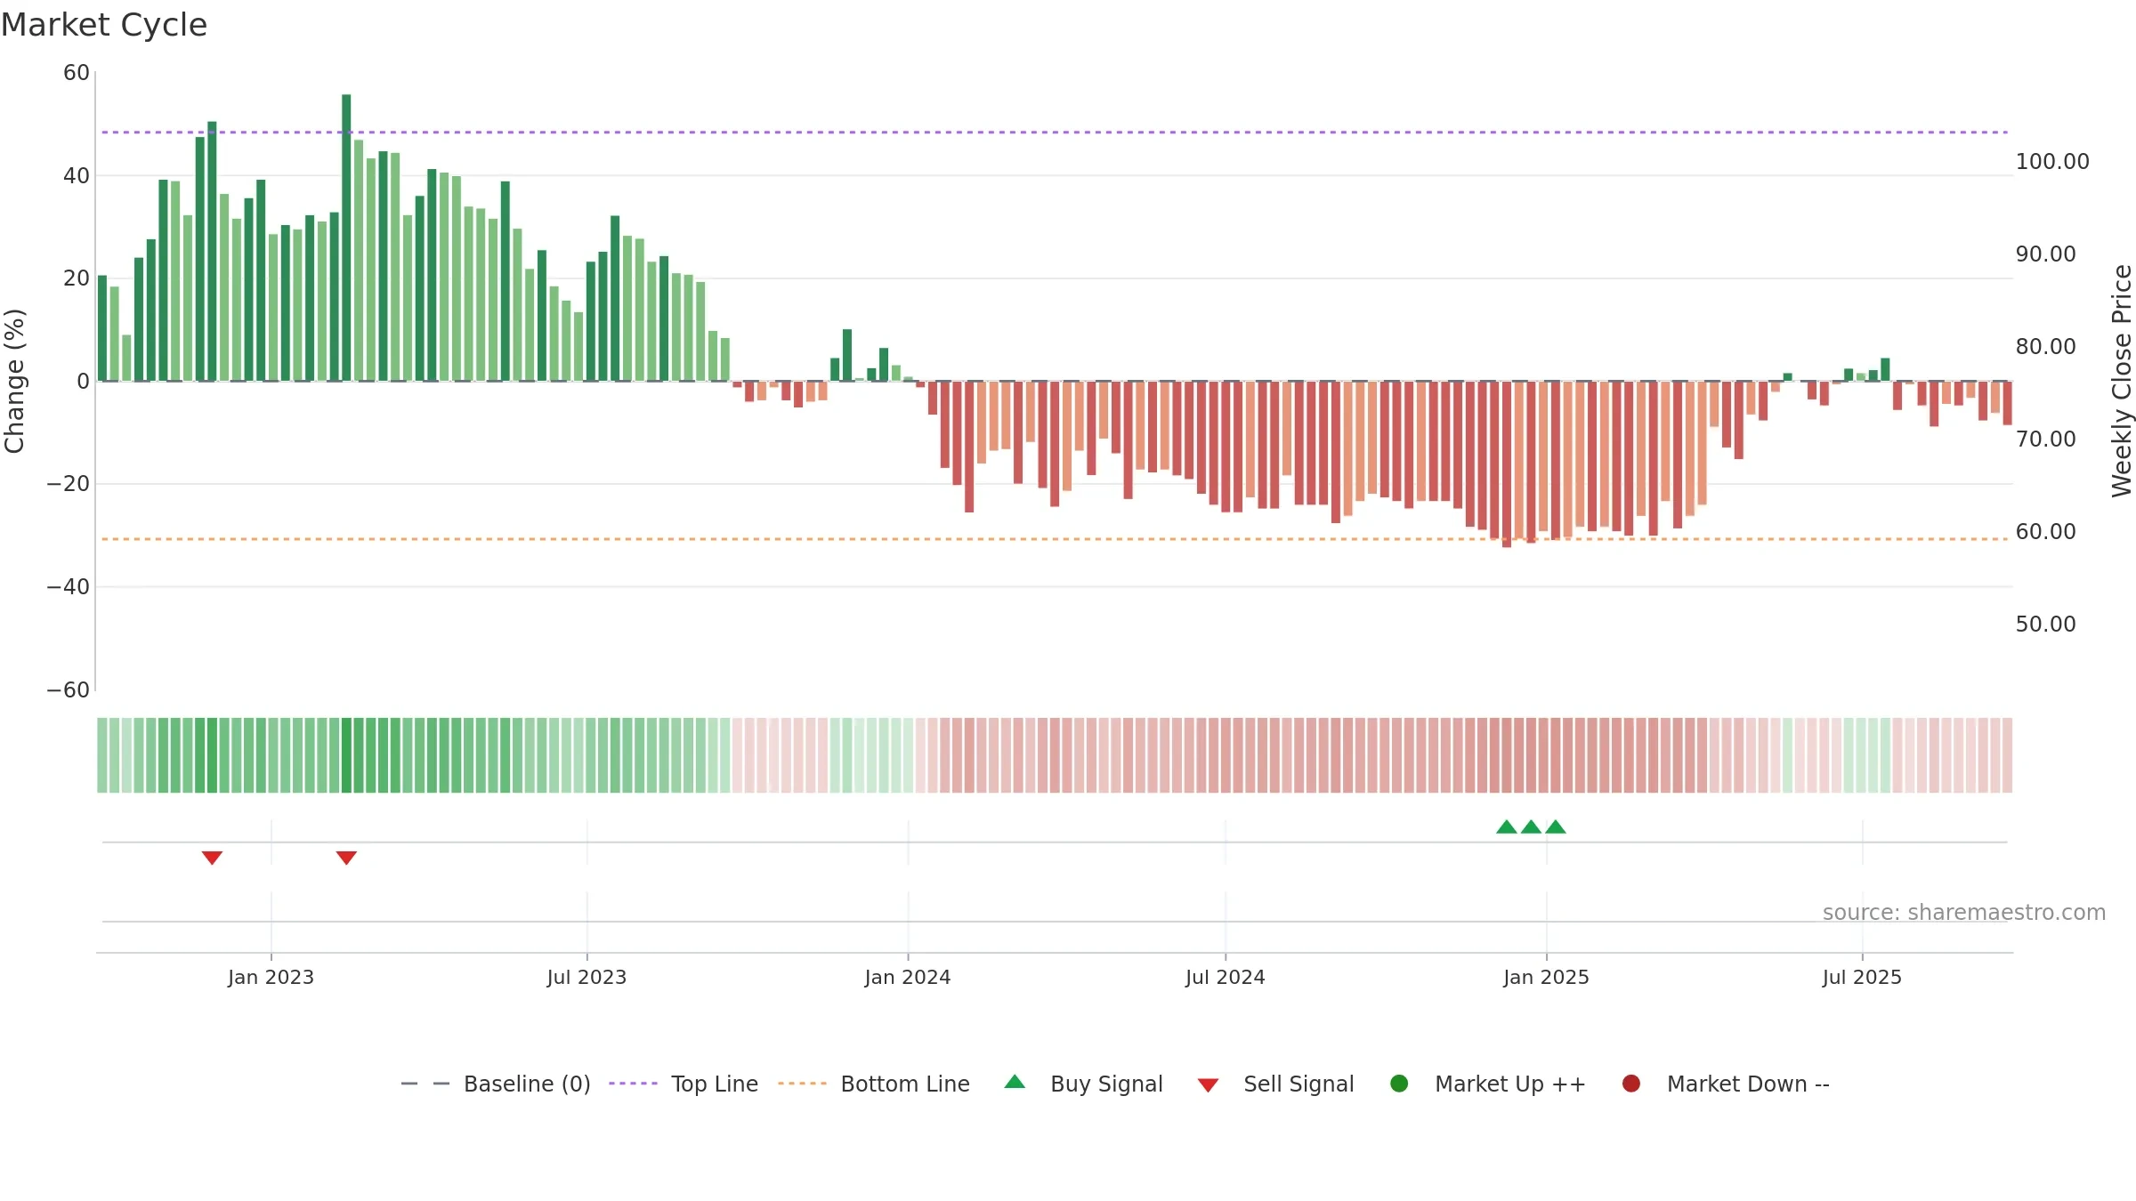Viewport: 2136px width, 1201px height.
Task: Click the red Sell Signal triangle in legend
Action: (x=1208, y=1085)
